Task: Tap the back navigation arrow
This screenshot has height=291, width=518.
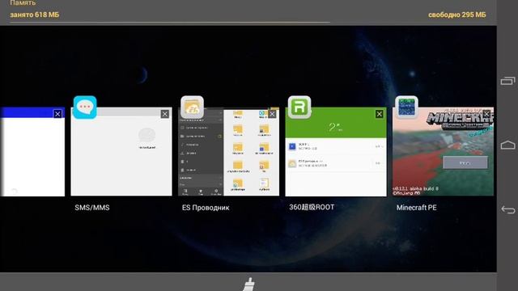Action: point(507,209)
